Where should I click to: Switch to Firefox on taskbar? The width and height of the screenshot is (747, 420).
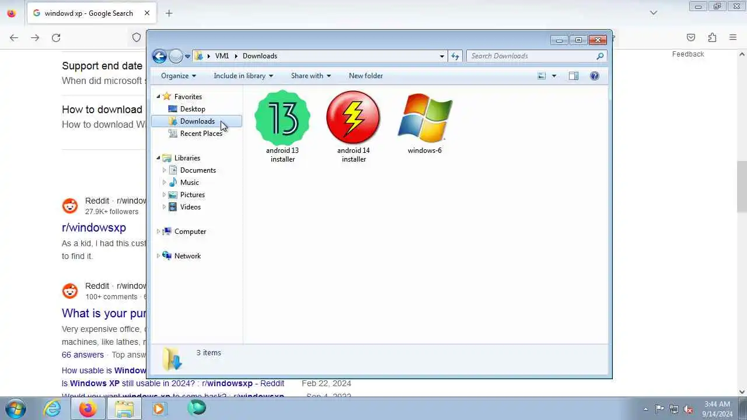coord(88,409)
